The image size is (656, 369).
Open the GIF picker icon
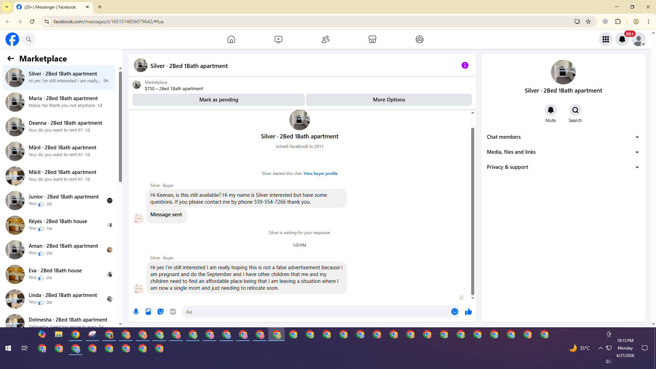pos(173,312)
